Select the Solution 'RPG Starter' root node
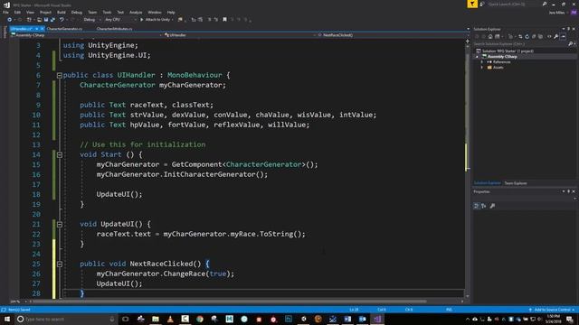This screenshot has height=325, width=579. pos(505,51)
